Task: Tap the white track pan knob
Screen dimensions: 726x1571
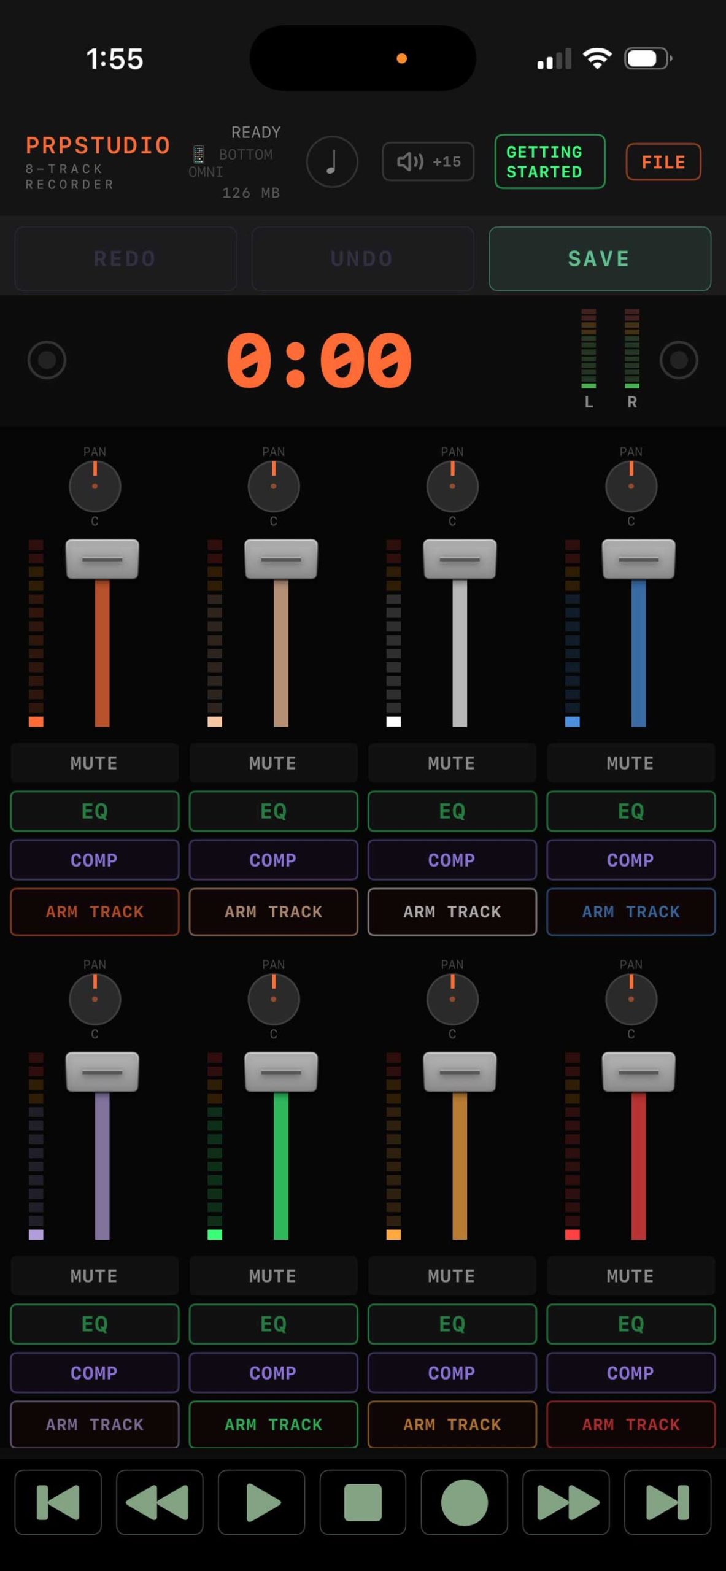Action: 452,486
